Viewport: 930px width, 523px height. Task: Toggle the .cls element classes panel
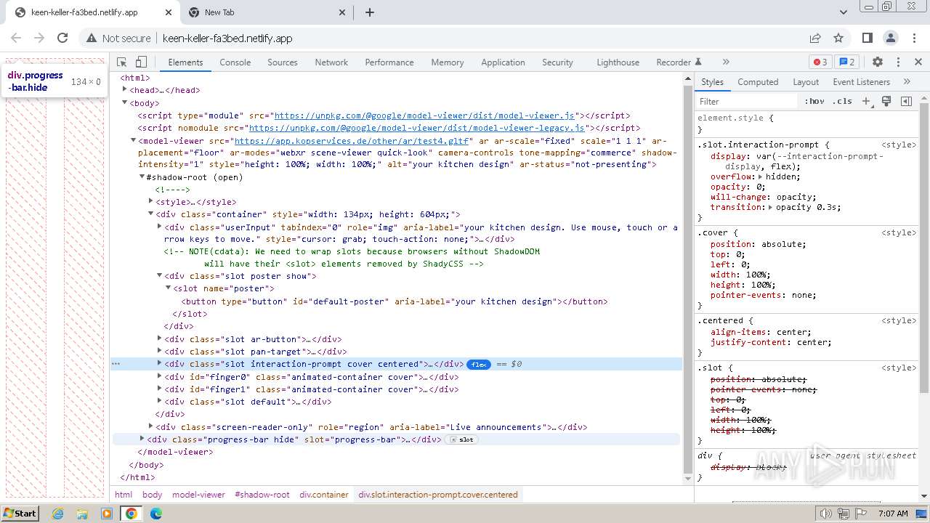(x=843, y=101)
